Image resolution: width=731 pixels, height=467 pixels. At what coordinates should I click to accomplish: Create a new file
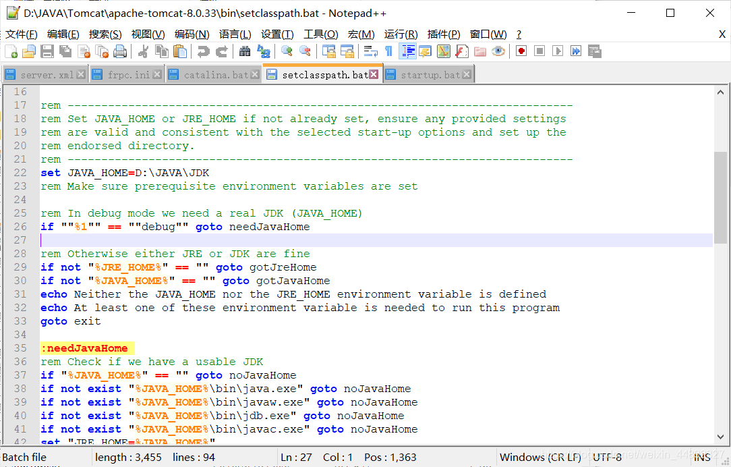(10, 51)
